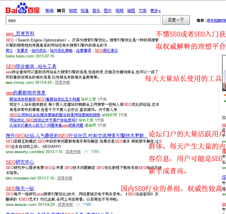The width and height of the screenshot is (226, 214).
Task: Open the seo的最新相关信息 heading link
Action: click(x=26, y=93)
